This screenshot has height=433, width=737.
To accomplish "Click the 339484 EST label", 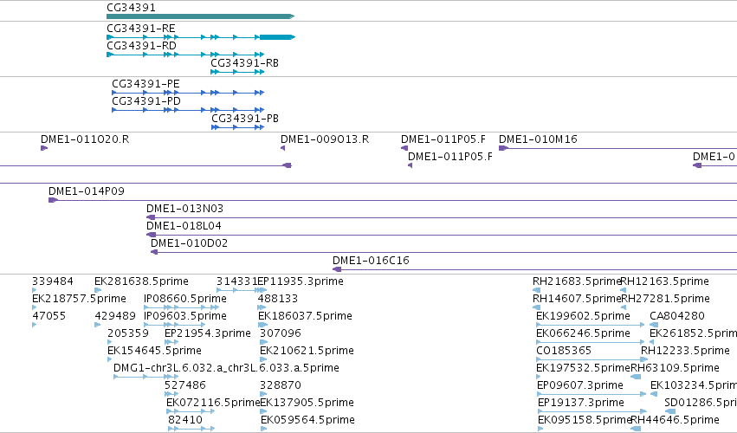I will 53,281.
